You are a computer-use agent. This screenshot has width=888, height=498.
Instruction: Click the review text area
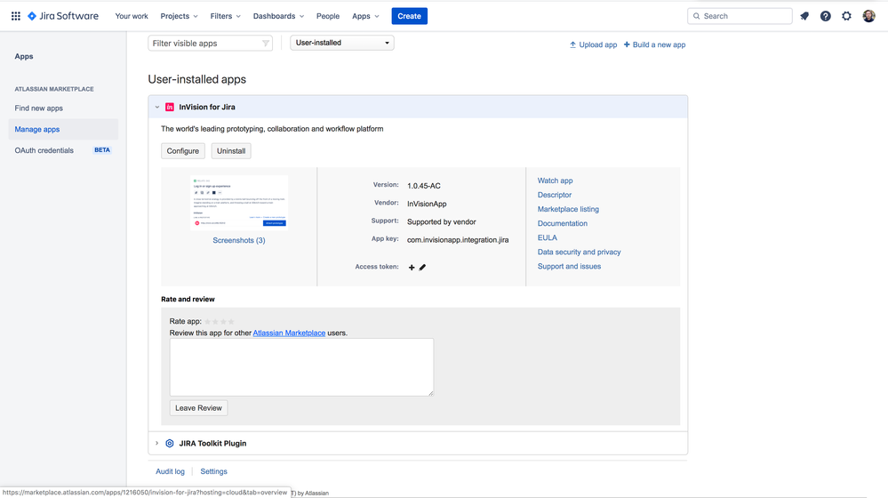(x=302, y=367)
